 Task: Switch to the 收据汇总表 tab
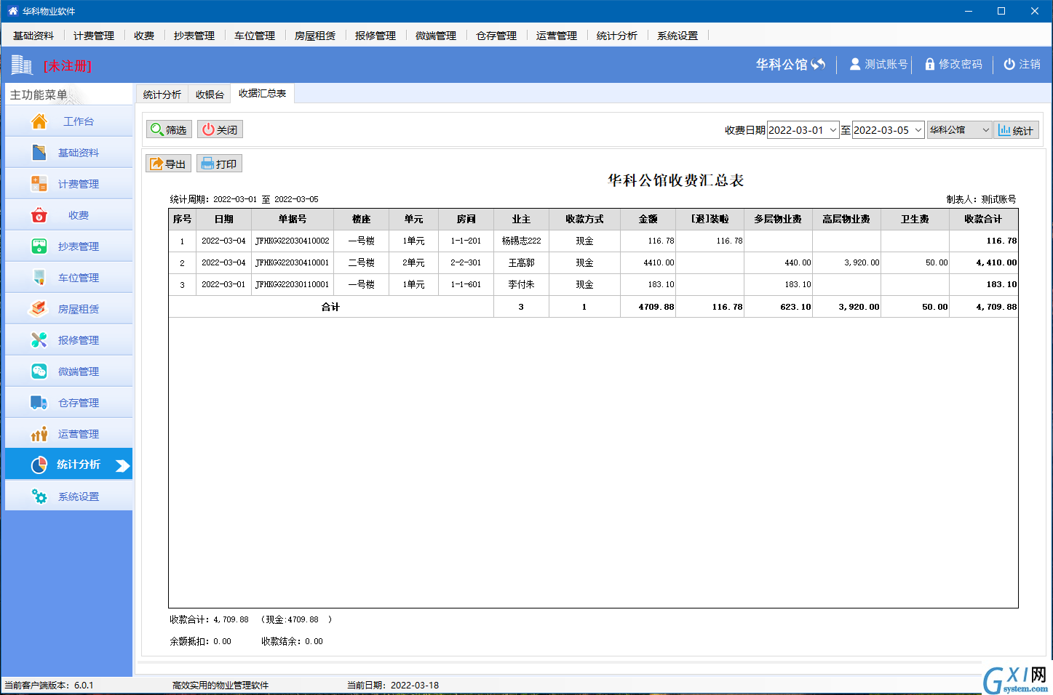tap(263, 93)
